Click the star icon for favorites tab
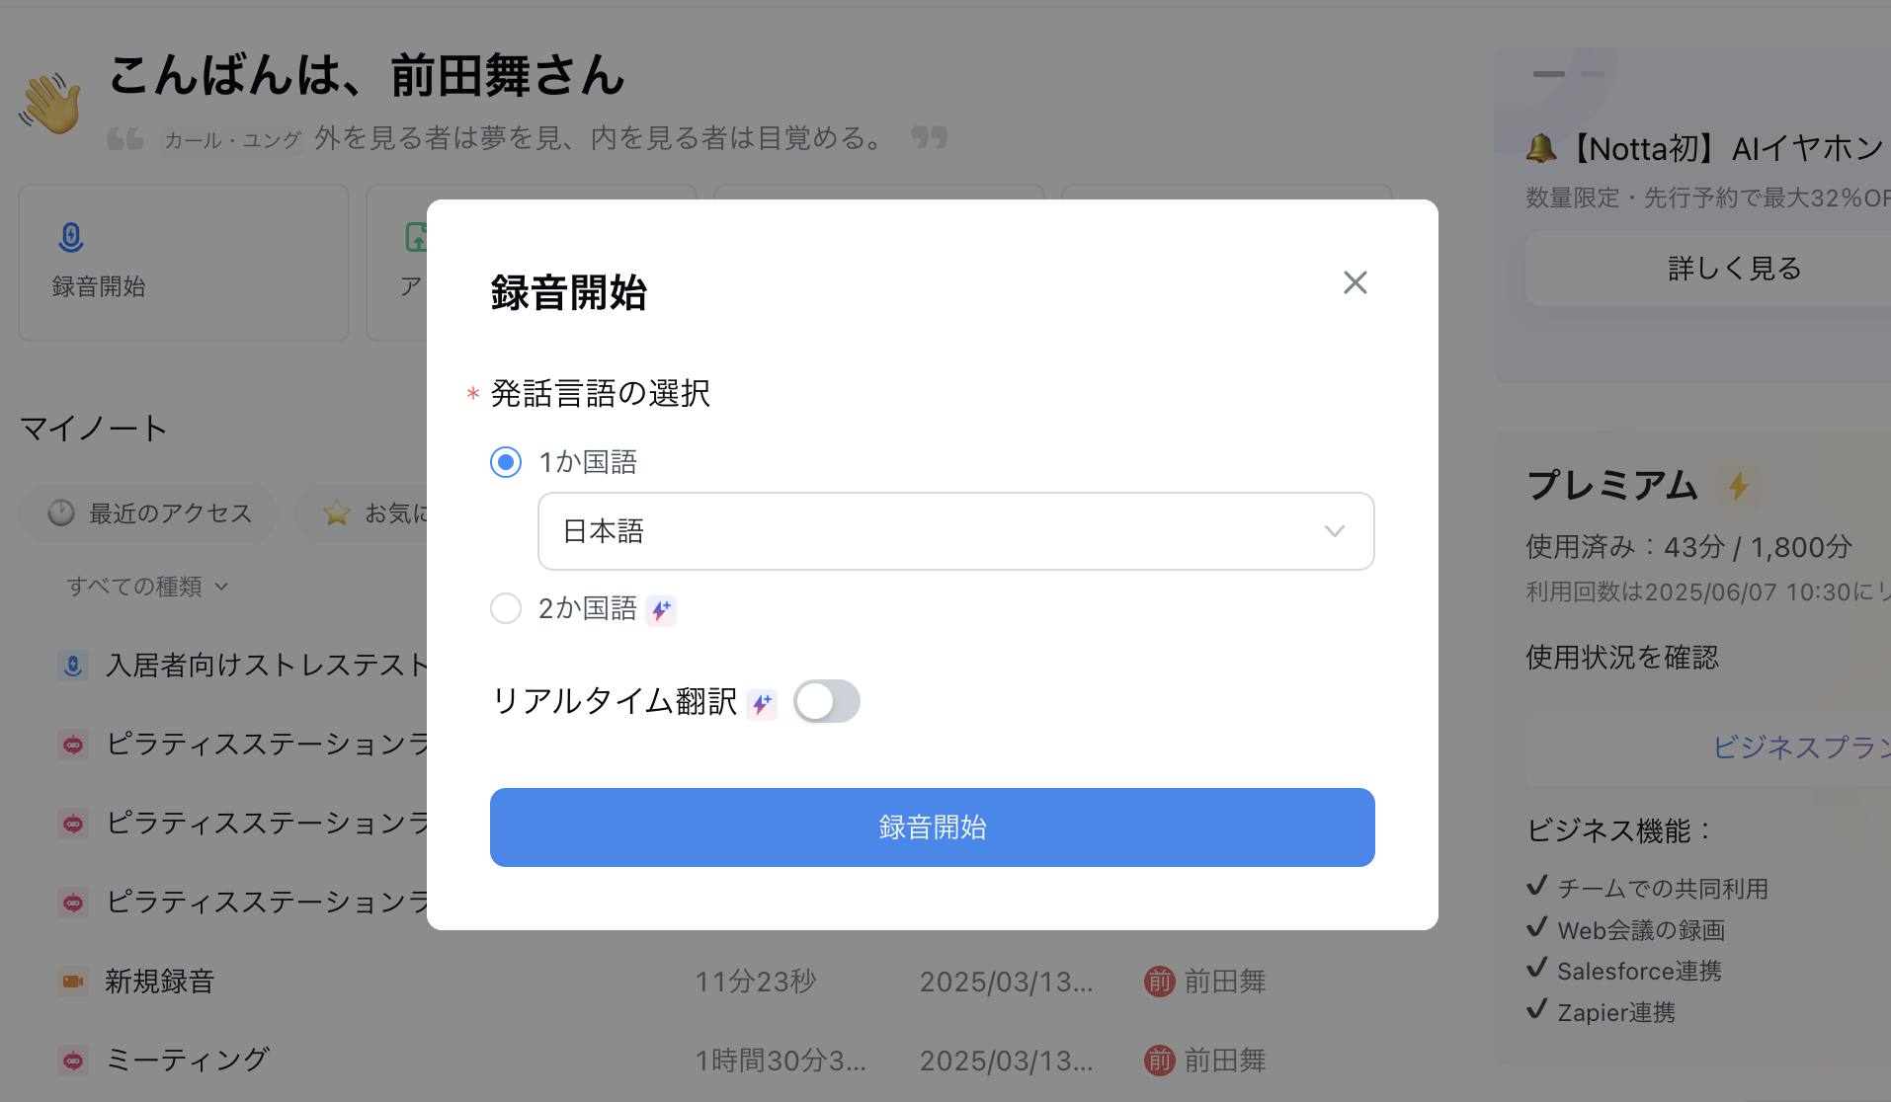This screenshot has height=1102, width=1891. 337,512
